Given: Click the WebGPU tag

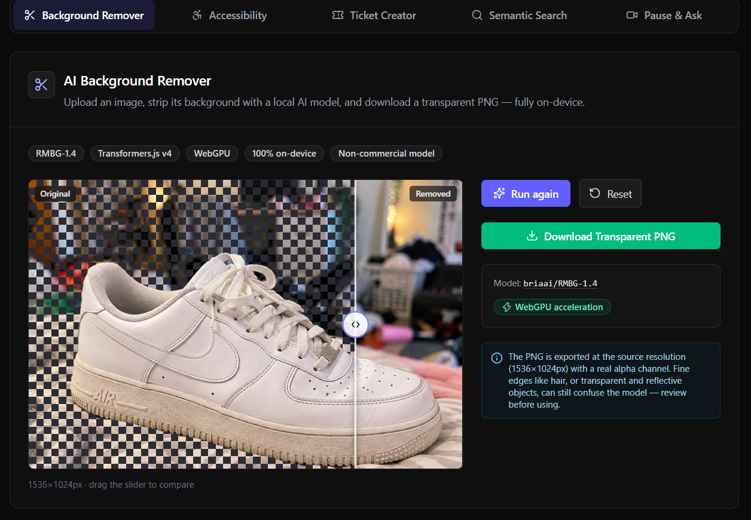Looking at the screenshot, I should [x=212, y=154].
